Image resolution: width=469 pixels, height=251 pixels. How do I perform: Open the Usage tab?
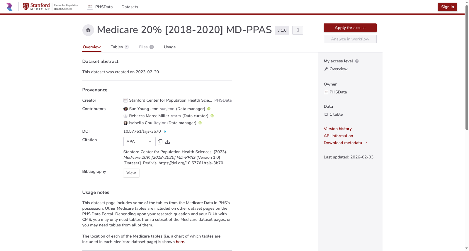170,47
